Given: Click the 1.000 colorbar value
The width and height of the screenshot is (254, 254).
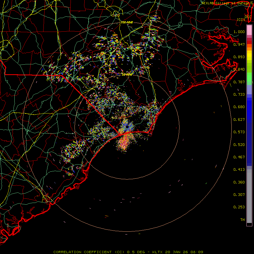Looking at the screenshot, I should pos(239,32).
